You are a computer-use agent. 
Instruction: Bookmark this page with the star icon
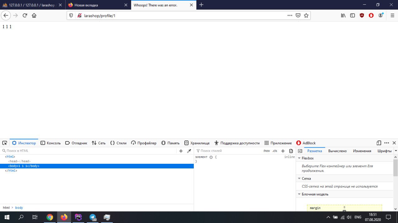(306, 16)
